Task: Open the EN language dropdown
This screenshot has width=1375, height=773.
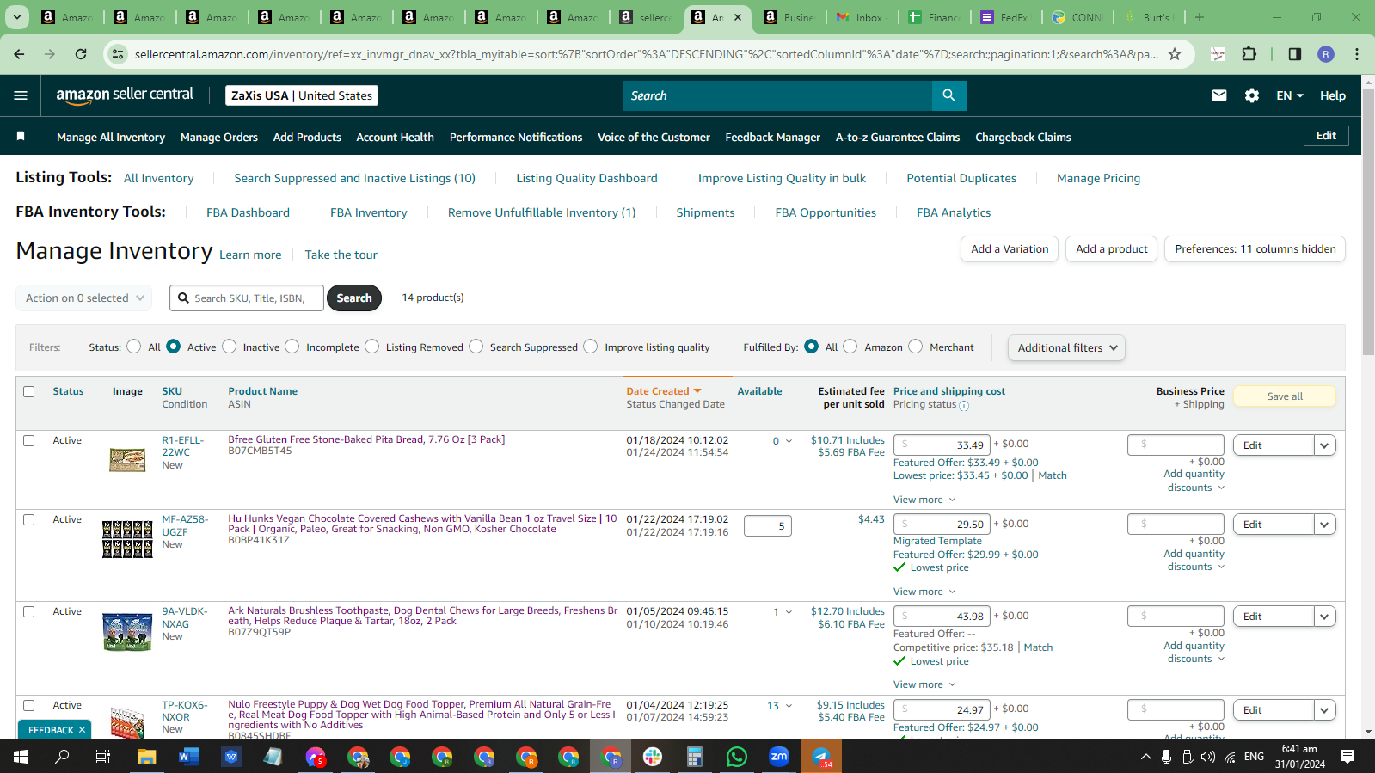Action: pos(1290,95)
